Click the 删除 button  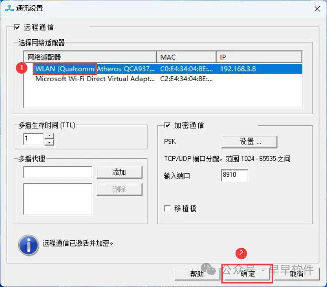tap(119, 189)
